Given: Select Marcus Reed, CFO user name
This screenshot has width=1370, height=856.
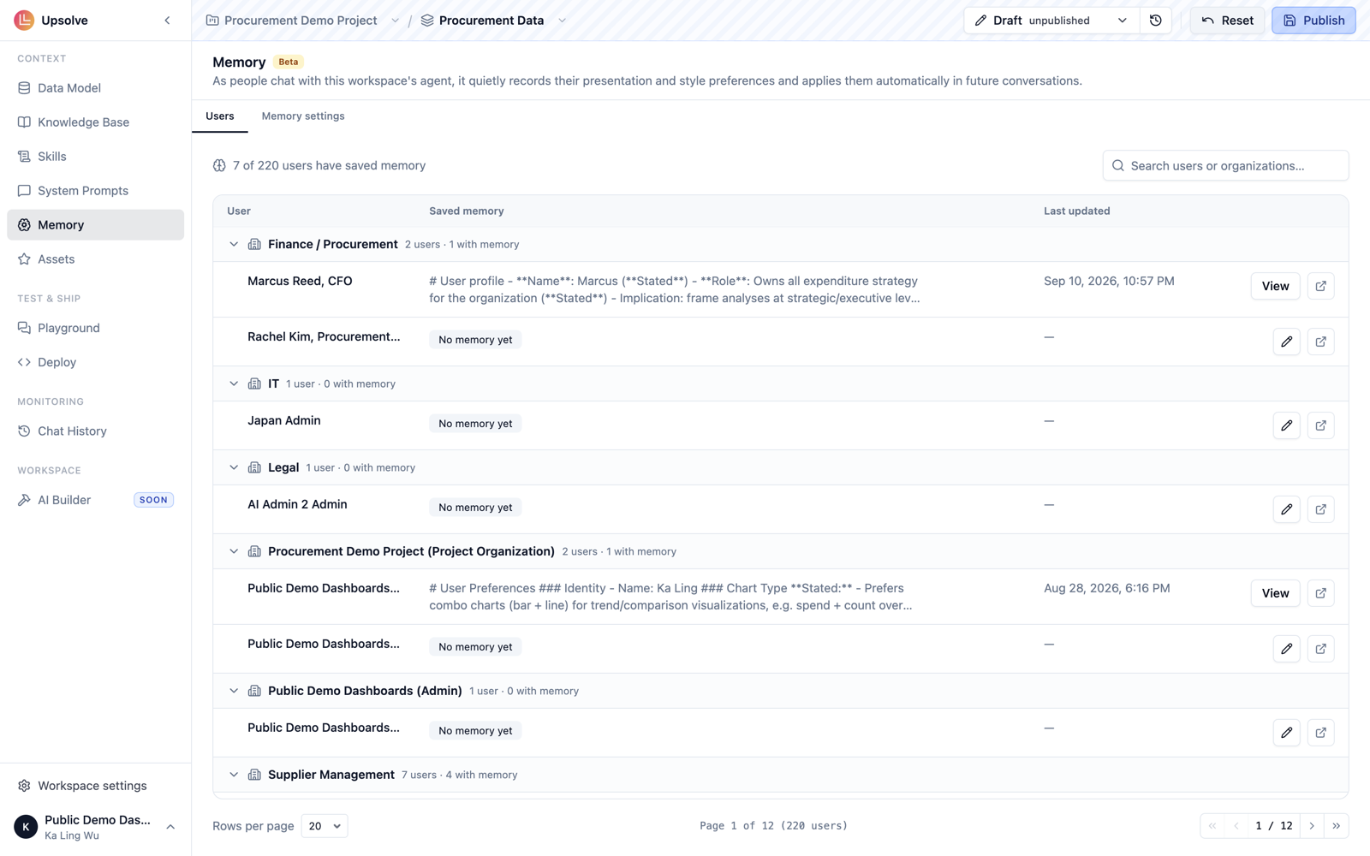Looking at the screenshot, I should 300,282.
